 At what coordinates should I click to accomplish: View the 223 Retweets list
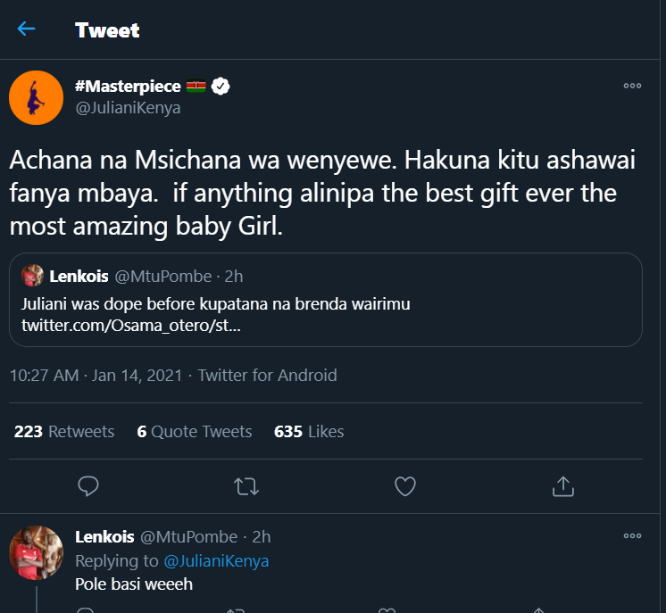tap(64, 432)
